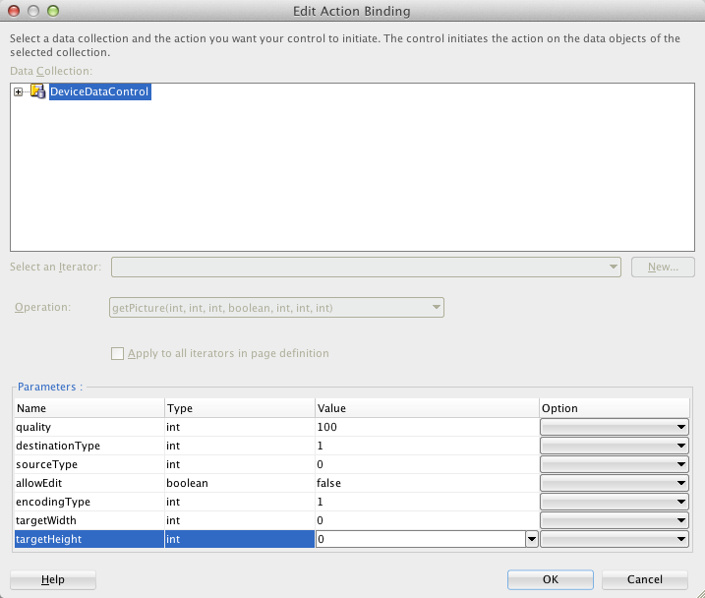Click the boolean type cell for allowEdit
The image size is (705, 598).
(x=240, y=483)
